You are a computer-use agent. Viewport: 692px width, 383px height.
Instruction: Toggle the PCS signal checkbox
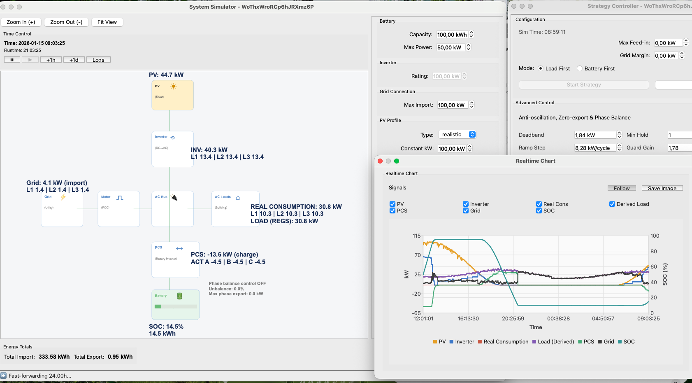pyautogui.click(x=392, y=210)
